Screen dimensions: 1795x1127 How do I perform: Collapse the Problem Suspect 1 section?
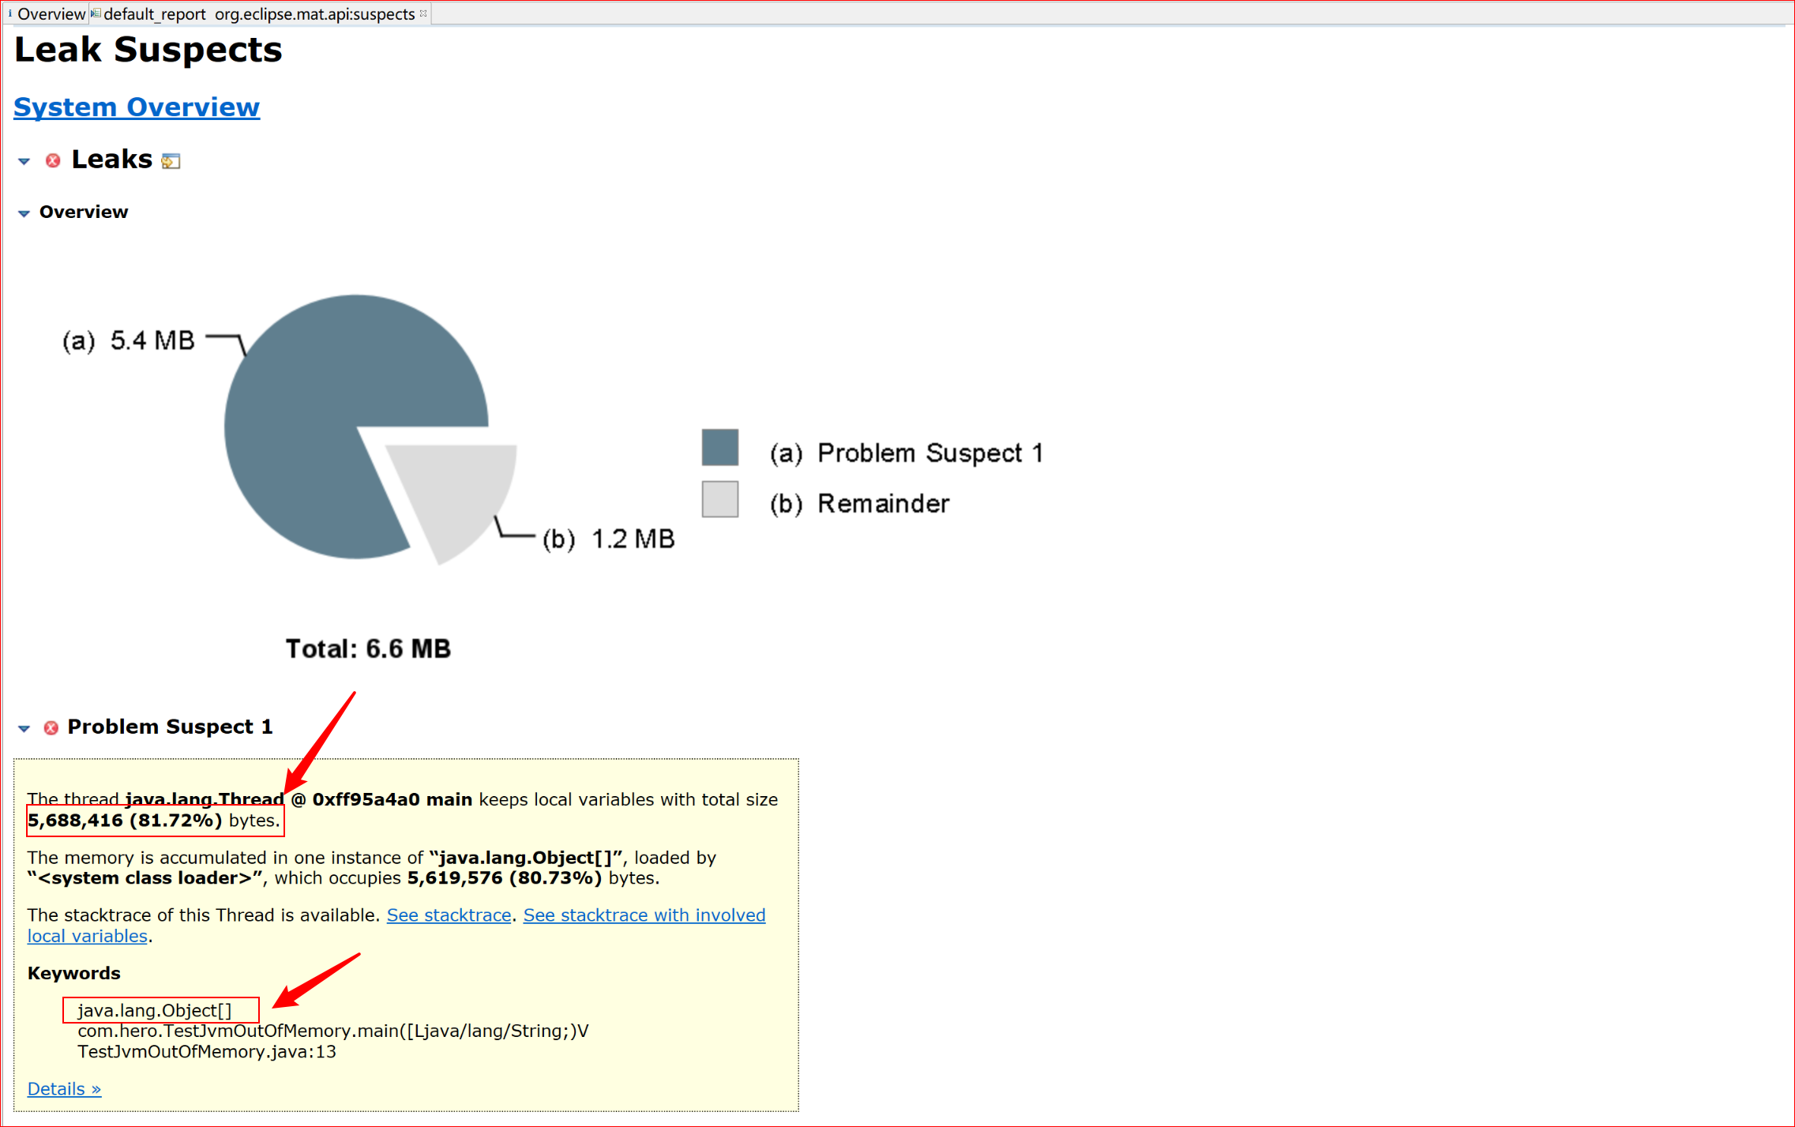coord(24,728)
